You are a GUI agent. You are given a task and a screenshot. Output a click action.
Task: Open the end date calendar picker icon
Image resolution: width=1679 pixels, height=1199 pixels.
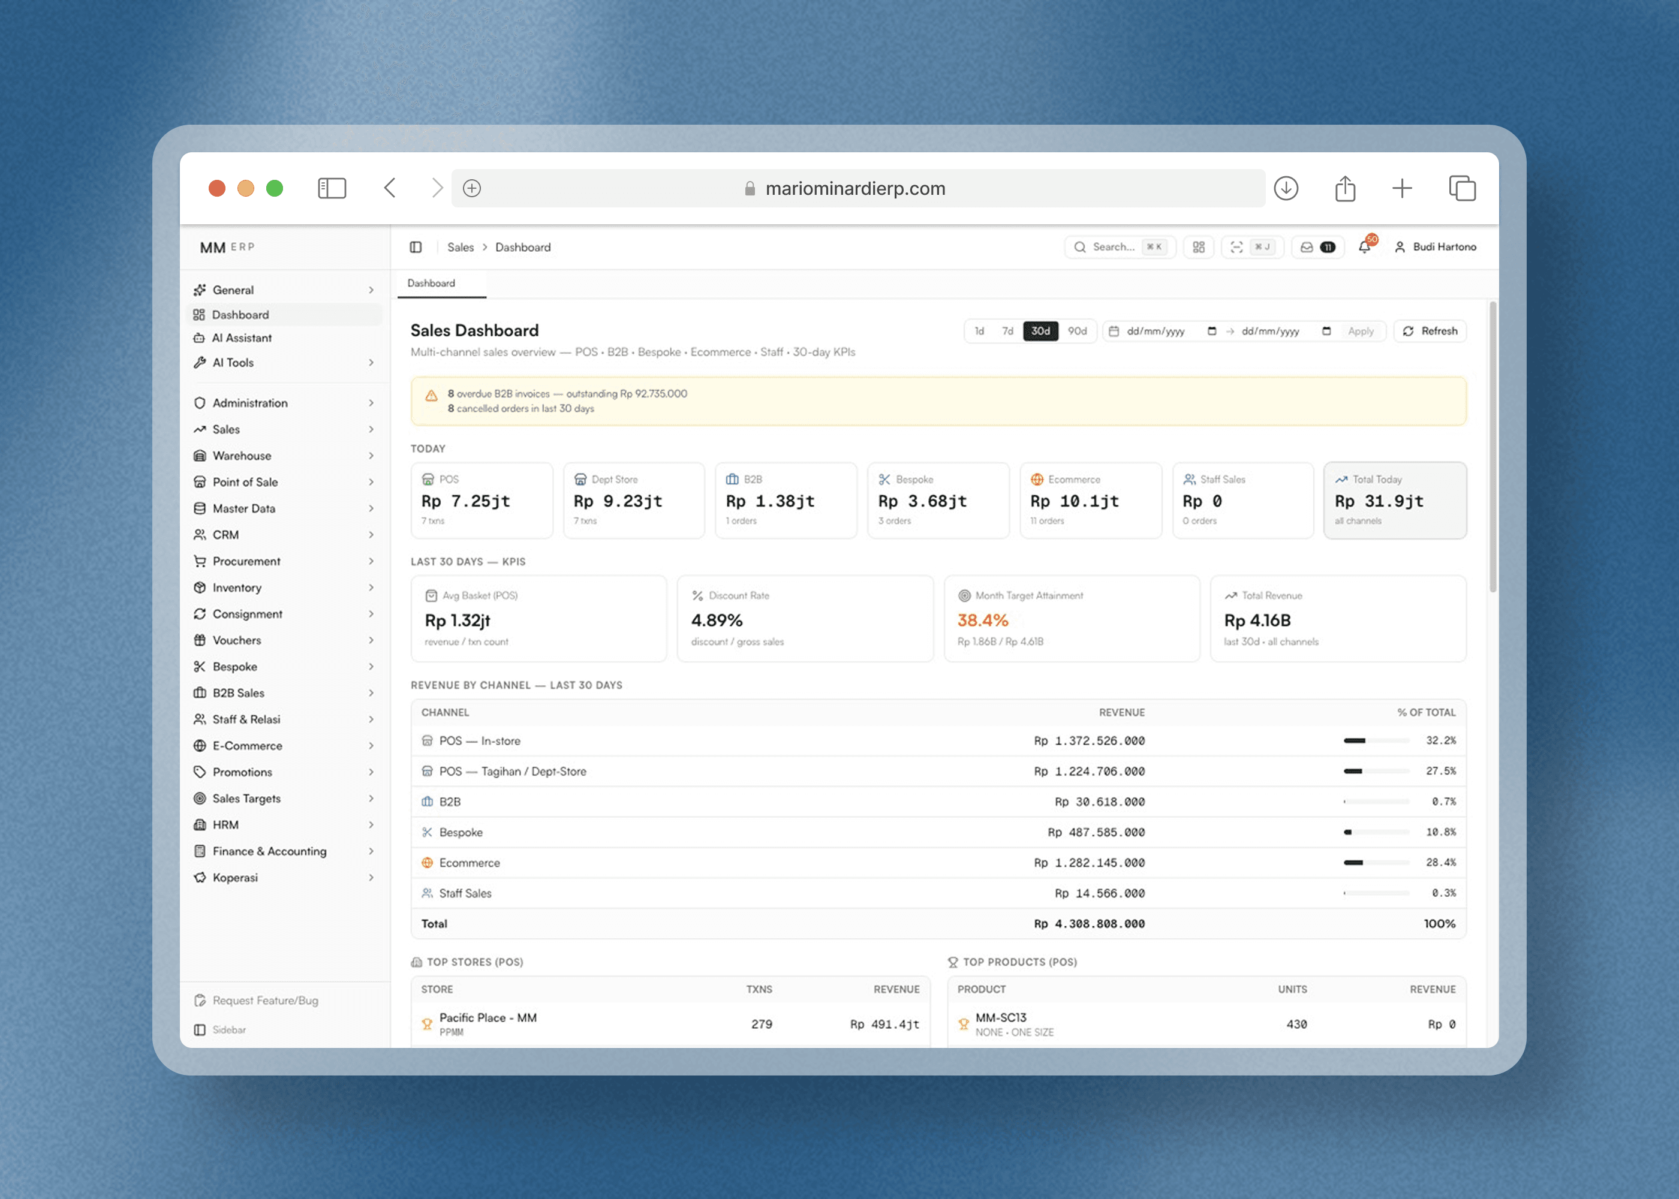pos(1326,332)
